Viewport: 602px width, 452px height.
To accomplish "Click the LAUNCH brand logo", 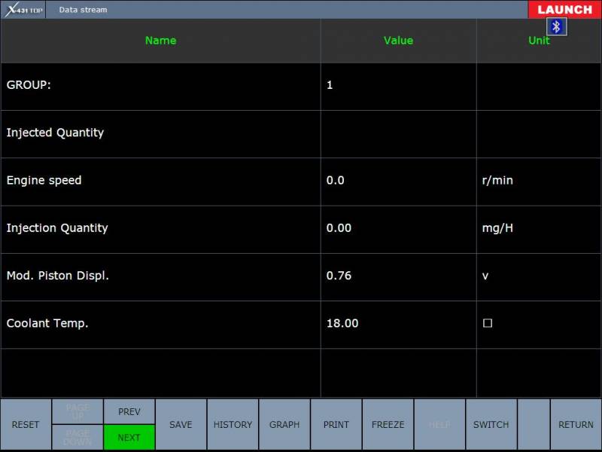I will click(x=564, y=10).
